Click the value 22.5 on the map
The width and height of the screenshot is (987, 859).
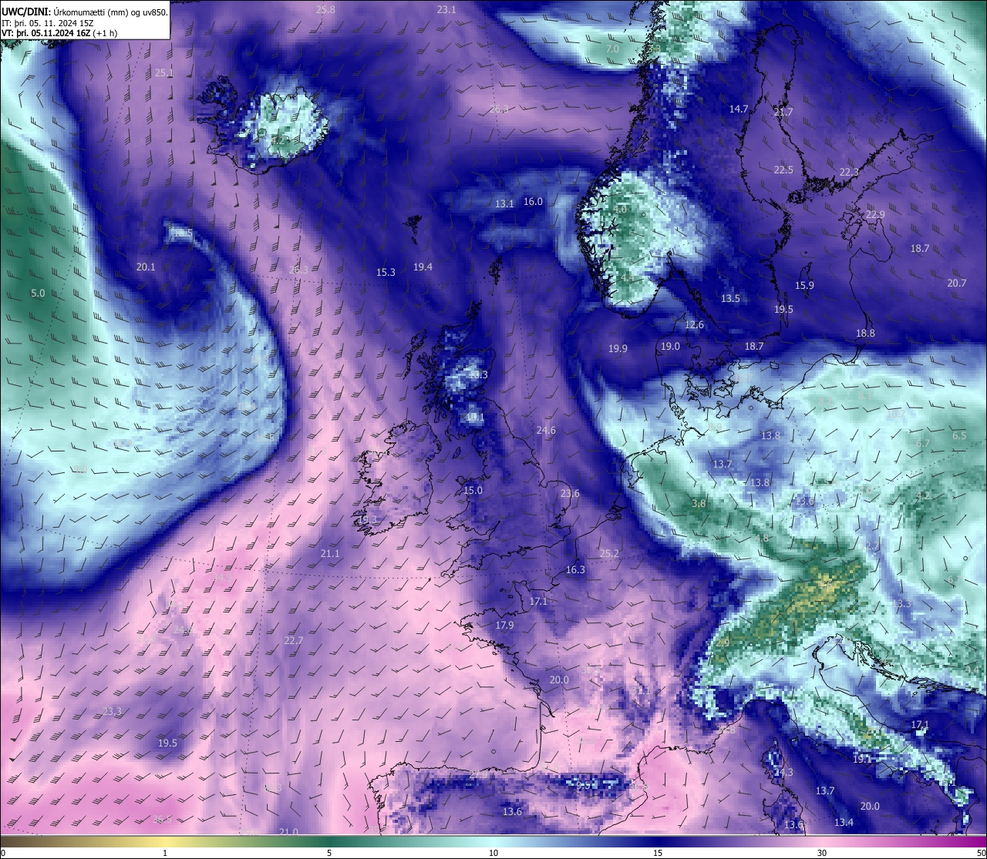click(783, 170)
